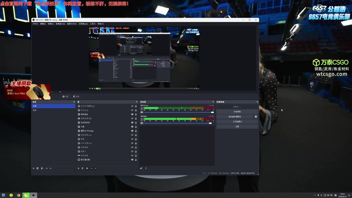Click the image icon of 万泰 source
Image resolution: width=352 pixels, height=198 pixels.
pos(79,127)
